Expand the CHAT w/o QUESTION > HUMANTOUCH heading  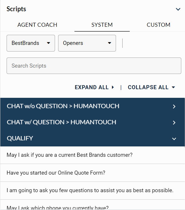tap(63, 106)
